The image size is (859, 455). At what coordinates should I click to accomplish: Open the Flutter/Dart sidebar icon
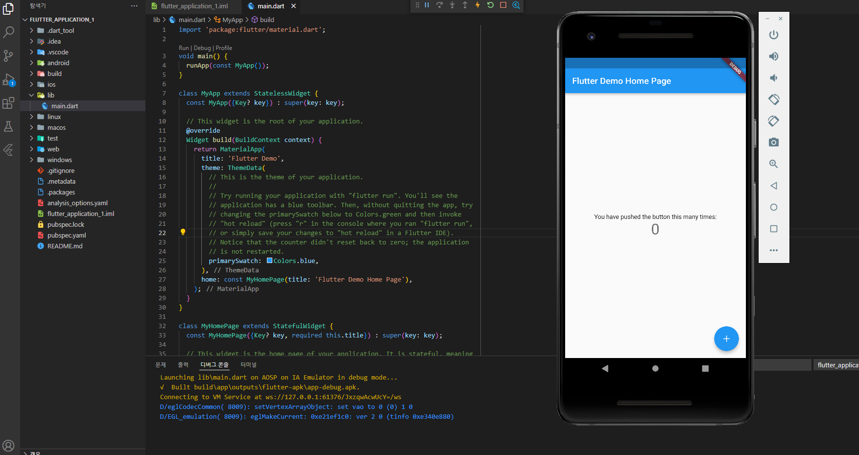point(8,150)
